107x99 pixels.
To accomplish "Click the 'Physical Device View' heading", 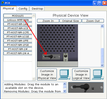I will point(70,16).
